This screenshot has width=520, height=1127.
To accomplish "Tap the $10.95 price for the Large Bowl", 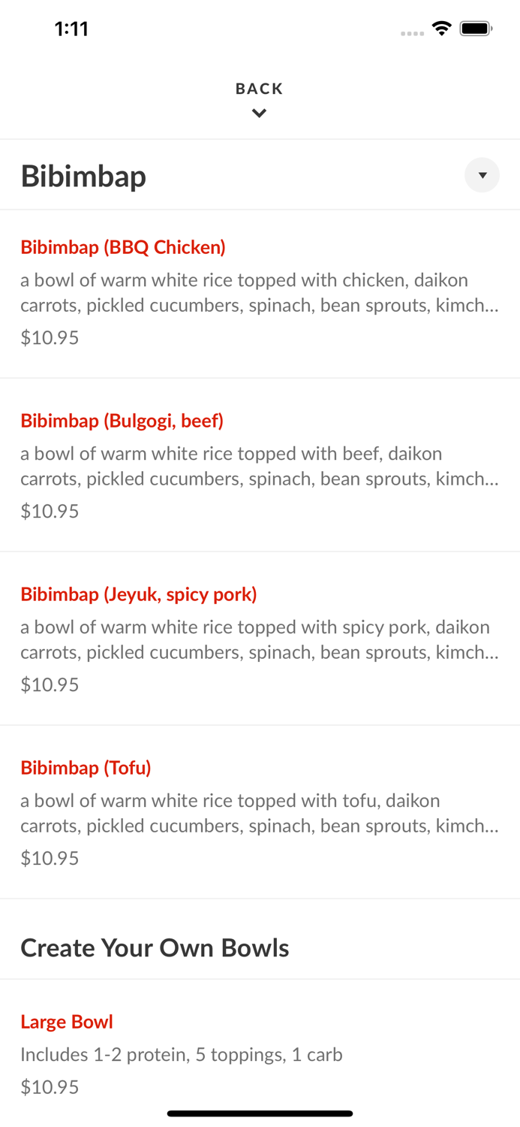I will [x=50, y=1086].
